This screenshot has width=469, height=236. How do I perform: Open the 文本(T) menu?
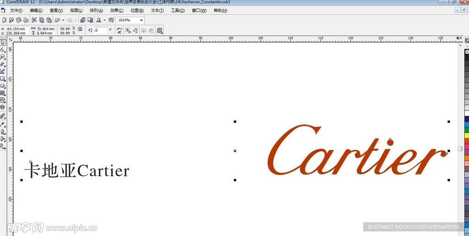point(157,10)
